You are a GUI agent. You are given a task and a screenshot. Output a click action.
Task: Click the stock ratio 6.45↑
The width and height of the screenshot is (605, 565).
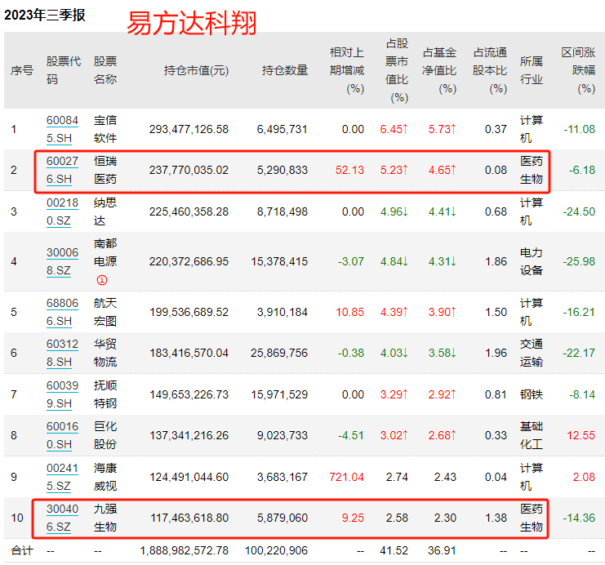coord(394,129)
